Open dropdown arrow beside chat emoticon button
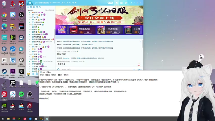This screenshot has height=121, width=215. 141,70
